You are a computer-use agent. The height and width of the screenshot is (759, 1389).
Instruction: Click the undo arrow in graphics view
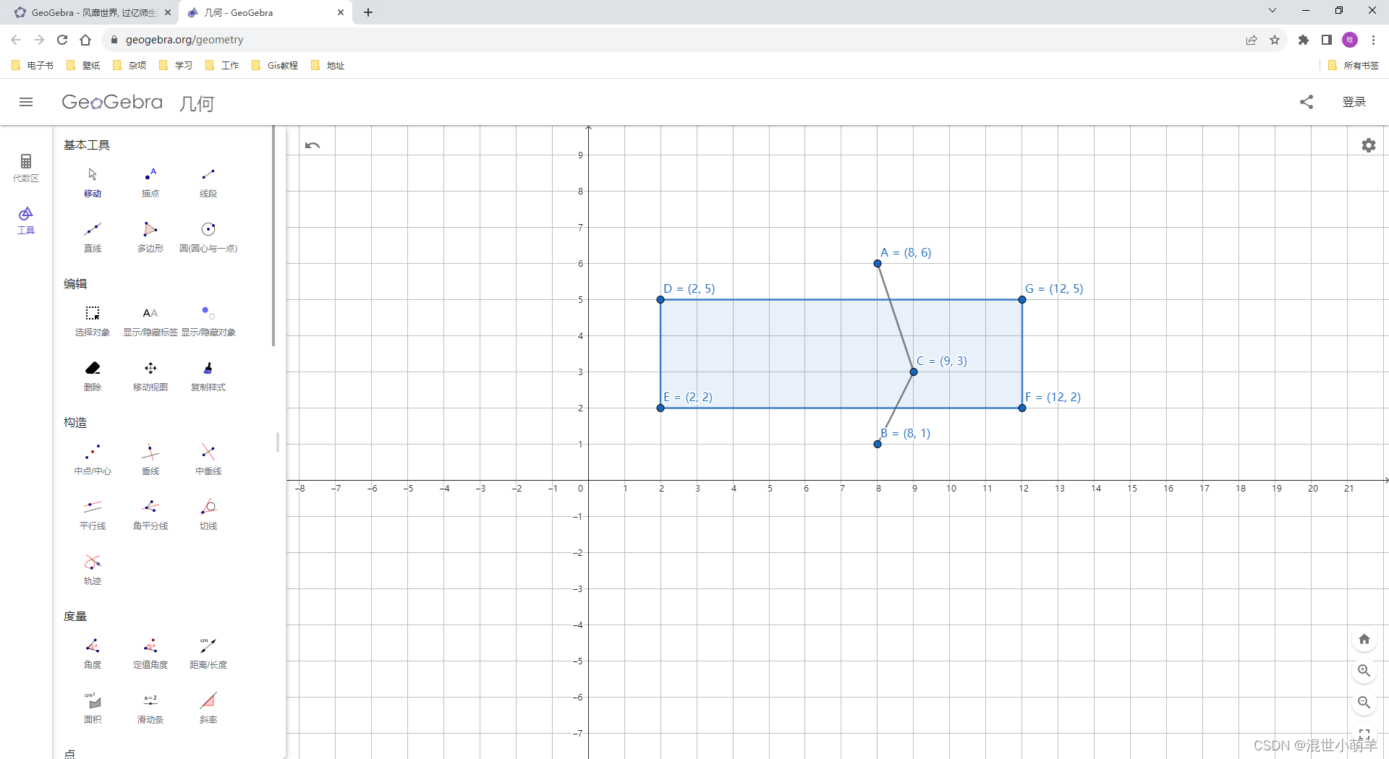coord(313,145)
